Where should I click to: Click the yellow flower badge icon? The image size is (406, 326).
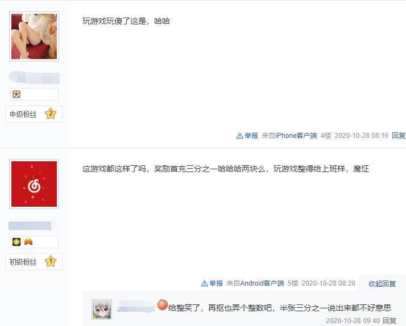(16, 242)
